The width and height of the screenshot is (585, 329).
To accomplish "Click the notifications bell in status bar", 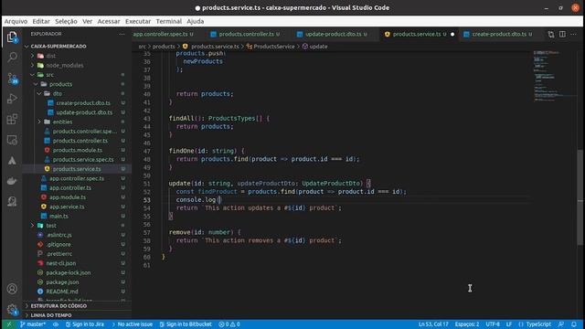I will [574, 324].
